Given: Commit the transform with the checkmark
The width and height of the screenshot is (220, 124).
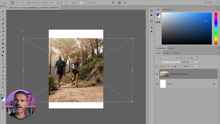Looking at the screenshot, I should [x=125, y=2].
